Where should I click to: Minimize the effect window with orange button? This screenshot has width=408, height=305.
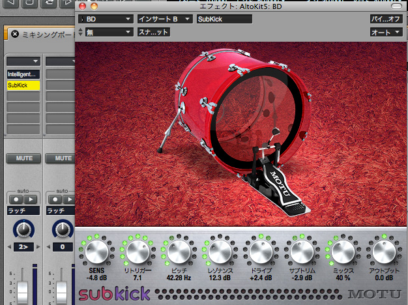click(x=94, y=7)
